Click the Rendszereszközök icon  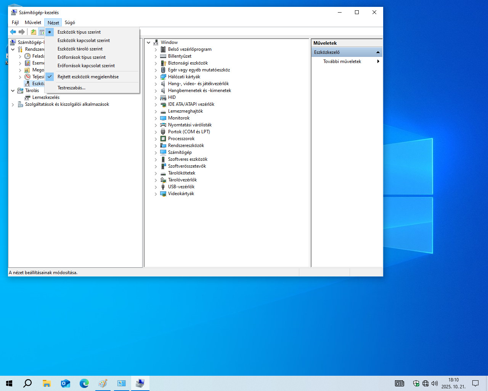[x=163, y=145]
